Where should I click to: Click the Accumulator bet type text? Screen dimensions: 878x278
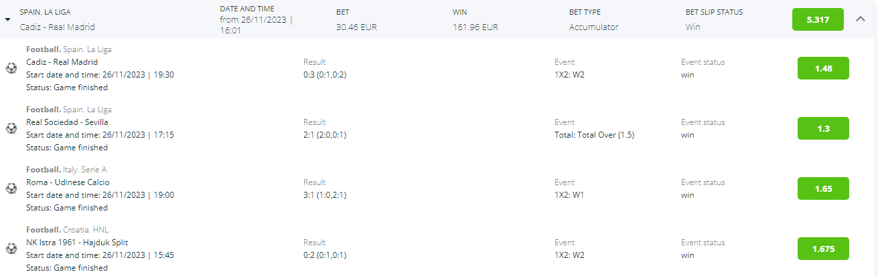(x=594, y=27)
